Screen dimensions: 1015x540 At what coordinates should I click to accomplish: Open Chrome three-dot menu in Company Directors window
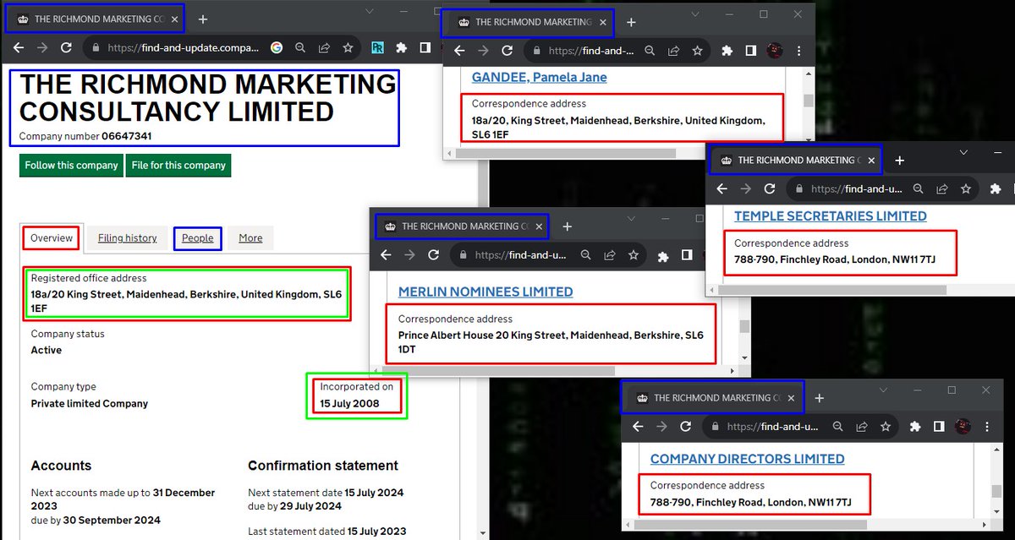coord(986,426)
